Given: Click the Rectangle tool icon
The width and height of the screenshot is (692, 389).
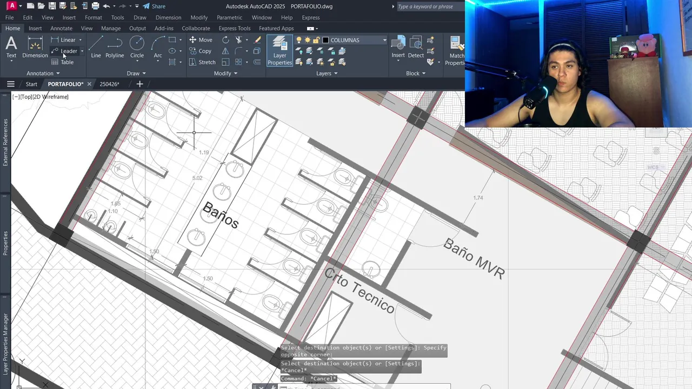Looking at the screenshot, I should pos(172,39).
